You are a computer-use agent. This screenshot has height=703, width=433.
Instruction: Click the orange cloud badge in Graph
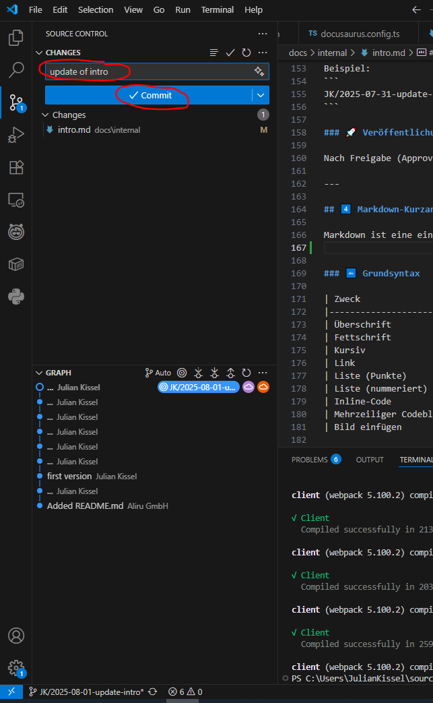click(x=263, y=387)
